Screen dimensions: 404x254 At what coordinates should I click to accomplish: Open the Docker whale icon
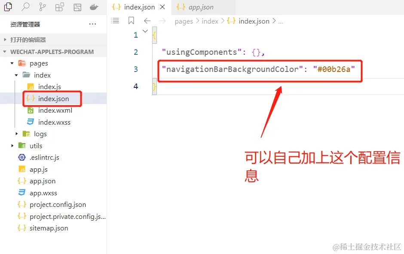tap(94, 7)
